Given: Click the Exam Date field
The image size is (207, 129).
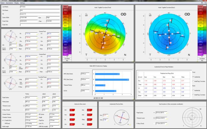Looking at the screenshot, I should 29,21.
